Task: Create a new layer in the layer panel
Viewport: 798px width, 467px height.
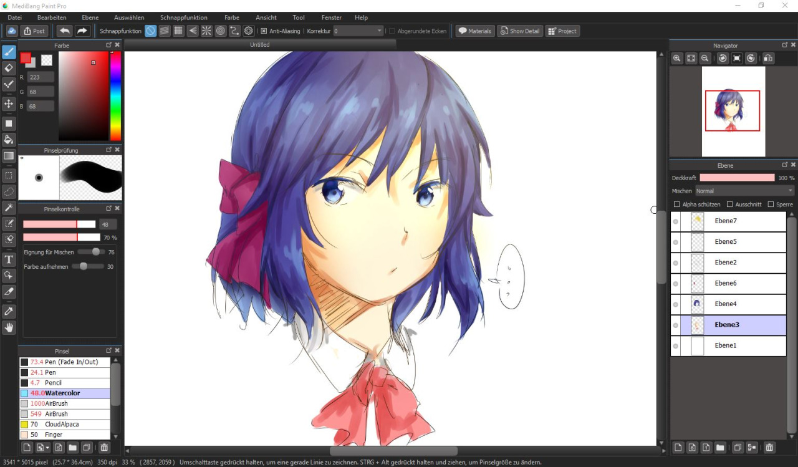Action: coord(678,447)
